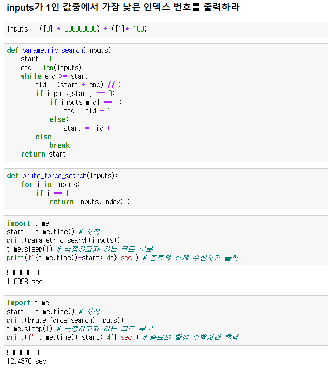The height and width of the screenshot is (372, 328).
Task: Click the 'while end >= start:' line
Action: 56,76
